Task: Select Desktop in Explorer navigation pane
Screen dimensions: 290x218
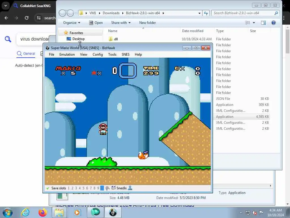Action: pos(78,39)
